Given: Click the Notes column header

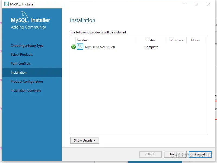Looking at the screenshot, I should 195,40.
